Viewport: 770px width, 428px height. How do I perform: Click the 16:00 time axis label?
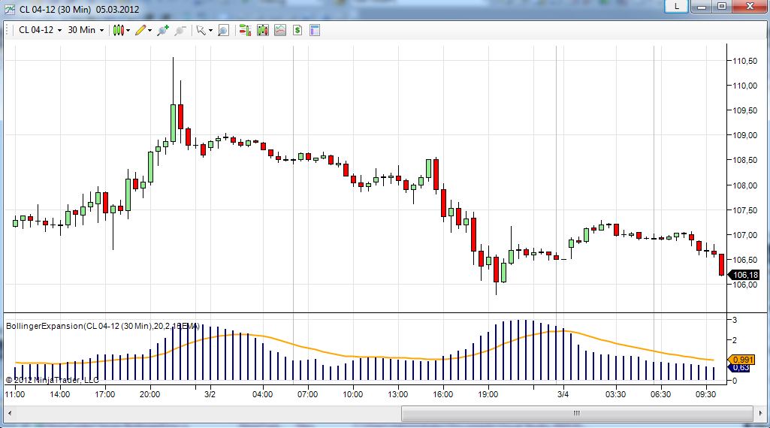tap(443, 394)
